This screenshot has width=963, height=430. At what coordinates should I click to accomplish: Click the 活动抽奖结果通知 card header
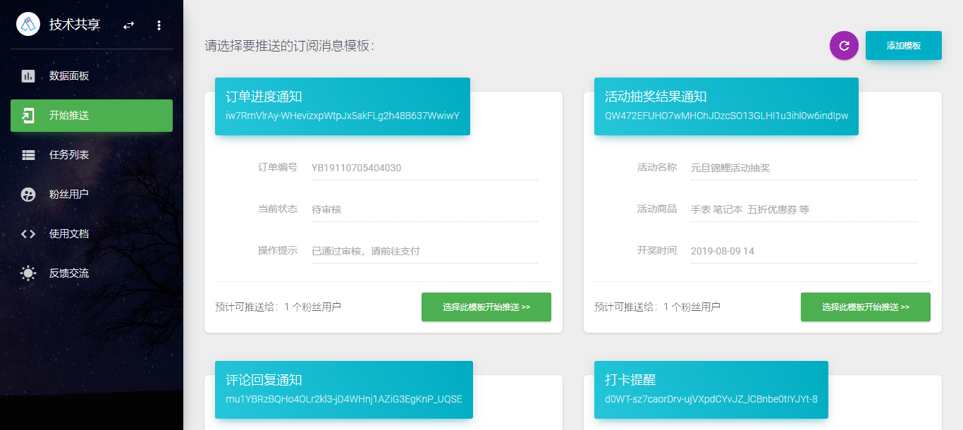[726, 106]
